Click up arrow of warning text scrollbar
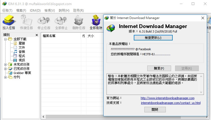Screen dimensions: 211x120 [201, 76]
